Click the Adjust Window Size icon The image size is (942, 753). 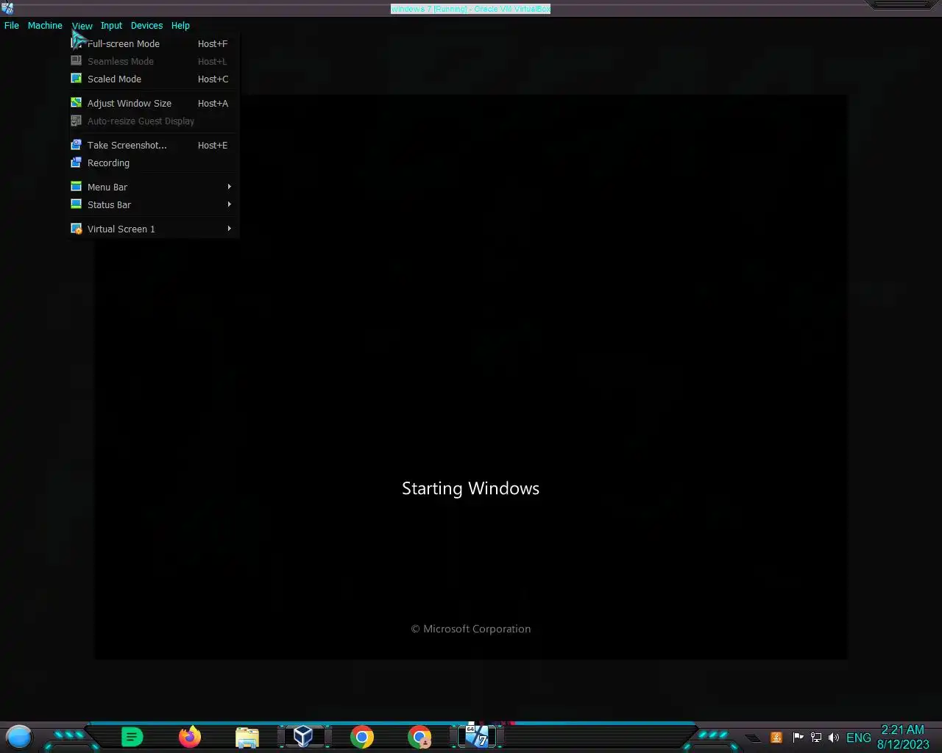pos(76,103)
